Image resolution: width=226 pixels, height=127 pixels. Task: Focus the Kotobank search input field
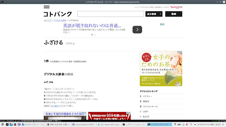tap(111, 14)
